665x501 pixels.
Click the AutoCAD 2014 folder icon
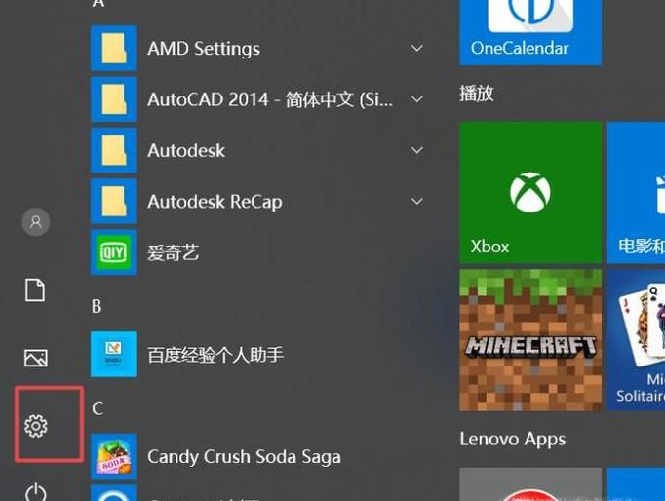113,99
